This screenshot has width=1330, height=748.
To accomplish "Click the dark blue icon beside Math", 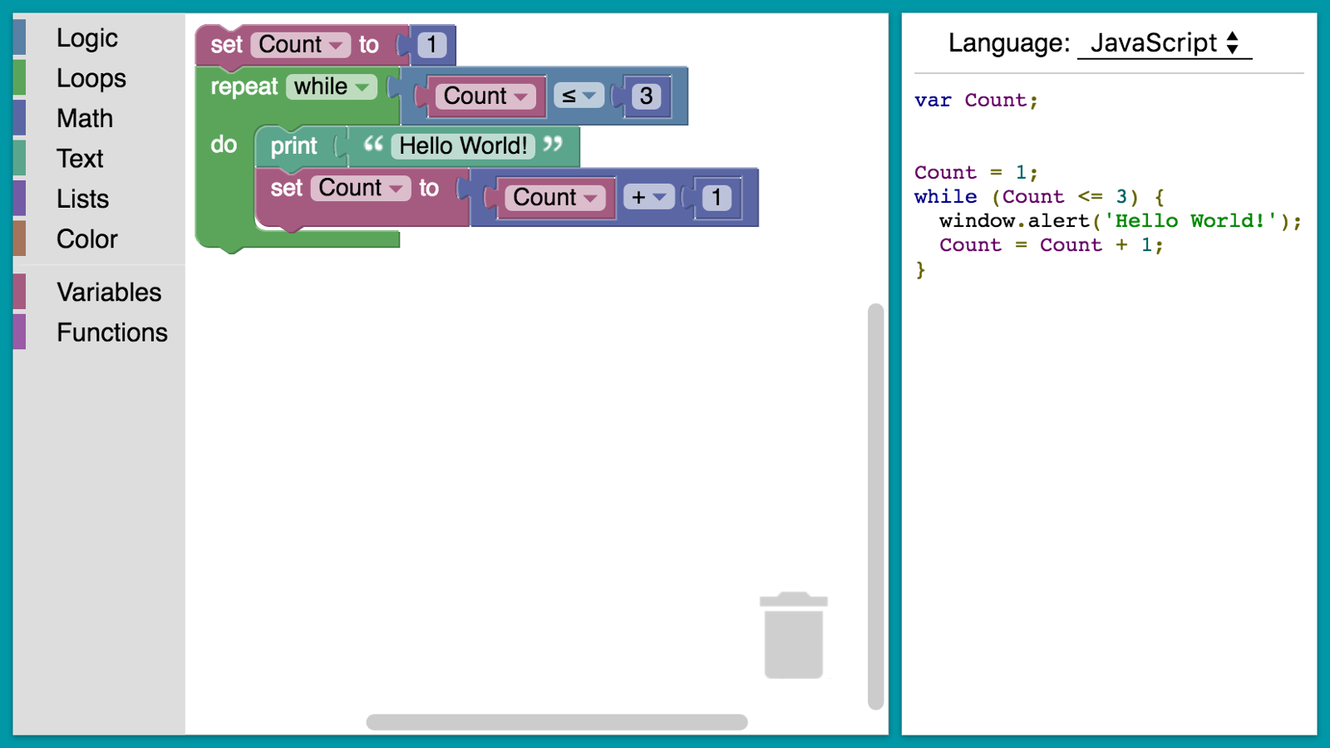I will [19, 118].
